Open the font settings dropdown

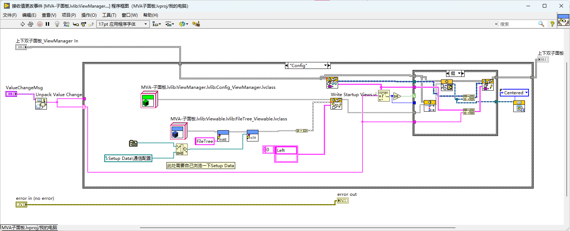coord(123,24)
